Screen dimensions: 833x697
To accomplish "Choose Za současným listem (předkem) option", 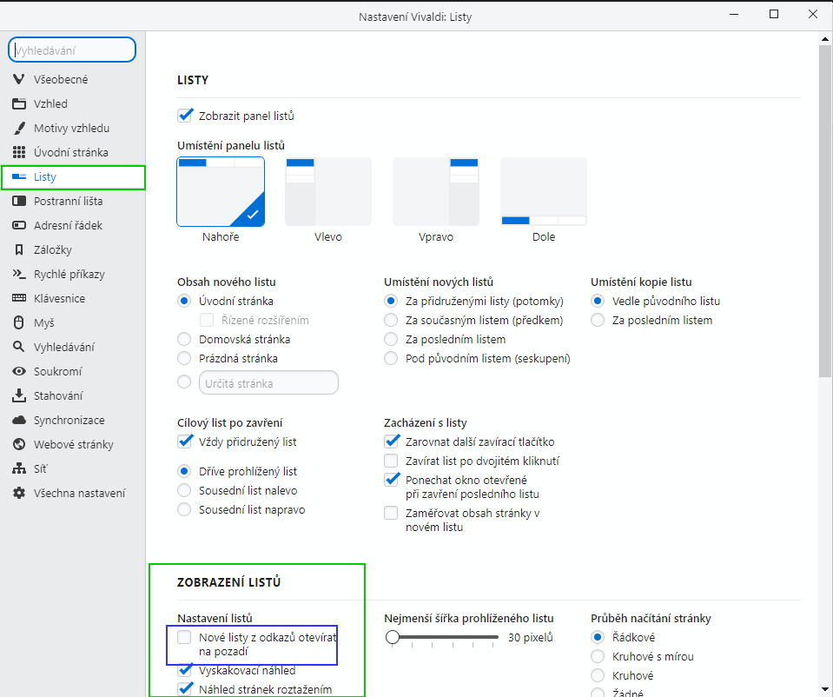I will coord(391,320).
